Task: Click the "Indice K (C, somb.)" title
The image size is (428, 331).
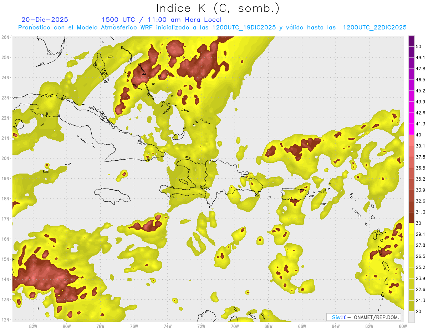Action: [x=218, y=8]
